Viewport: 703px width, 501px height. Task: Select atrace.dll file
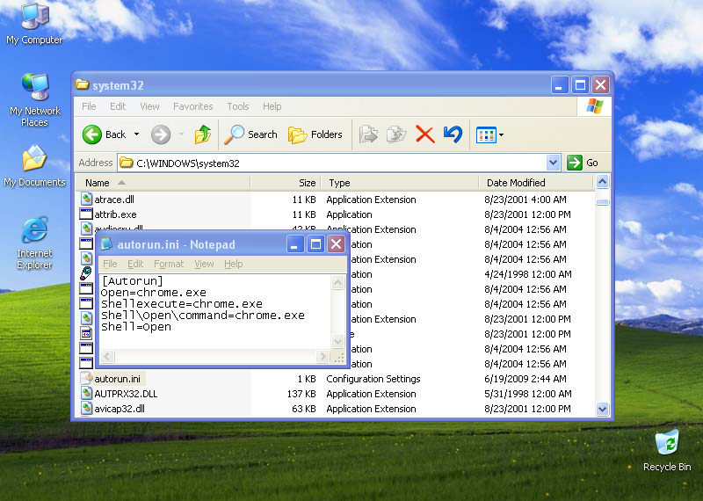[114, 200]
